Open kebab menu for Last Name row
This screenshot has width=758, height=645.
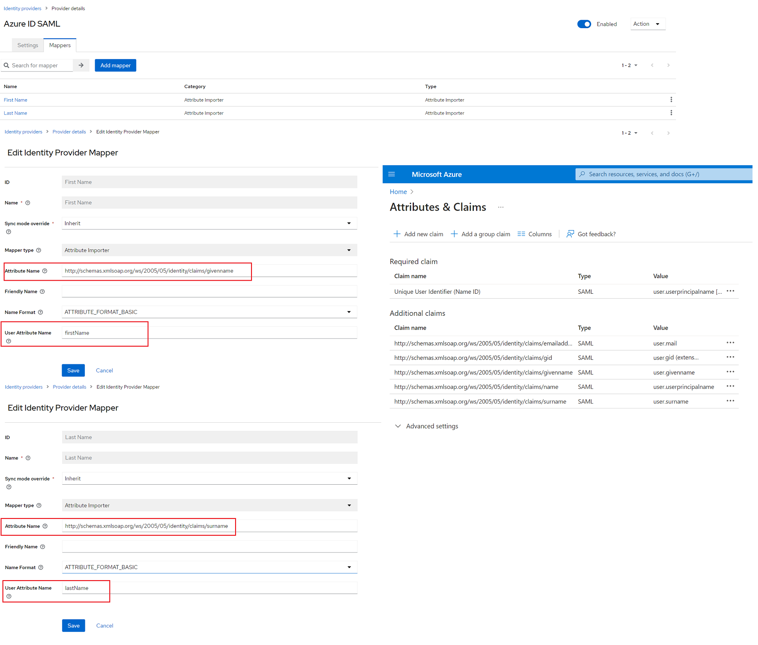point(671,113)
